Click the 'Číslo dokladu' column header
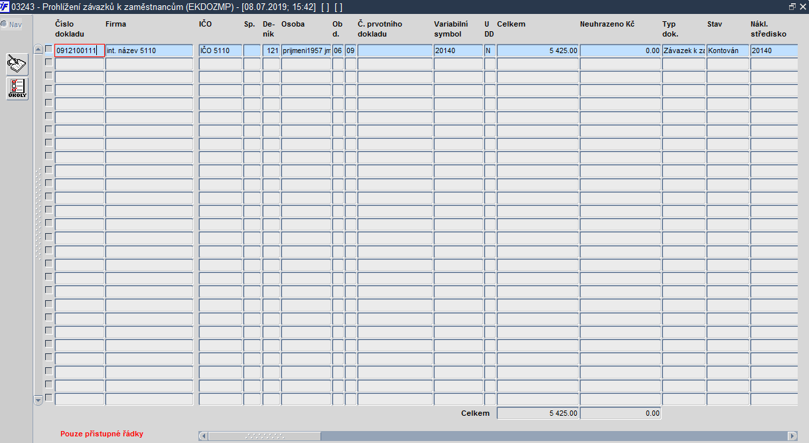 70,29
